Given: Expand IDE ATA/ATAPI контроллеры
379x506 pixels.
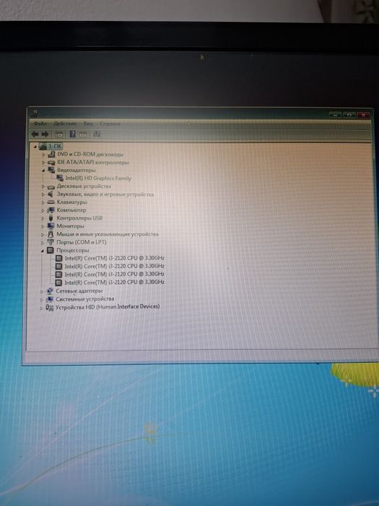Looking at the screenshot, I should coord(43,163).
